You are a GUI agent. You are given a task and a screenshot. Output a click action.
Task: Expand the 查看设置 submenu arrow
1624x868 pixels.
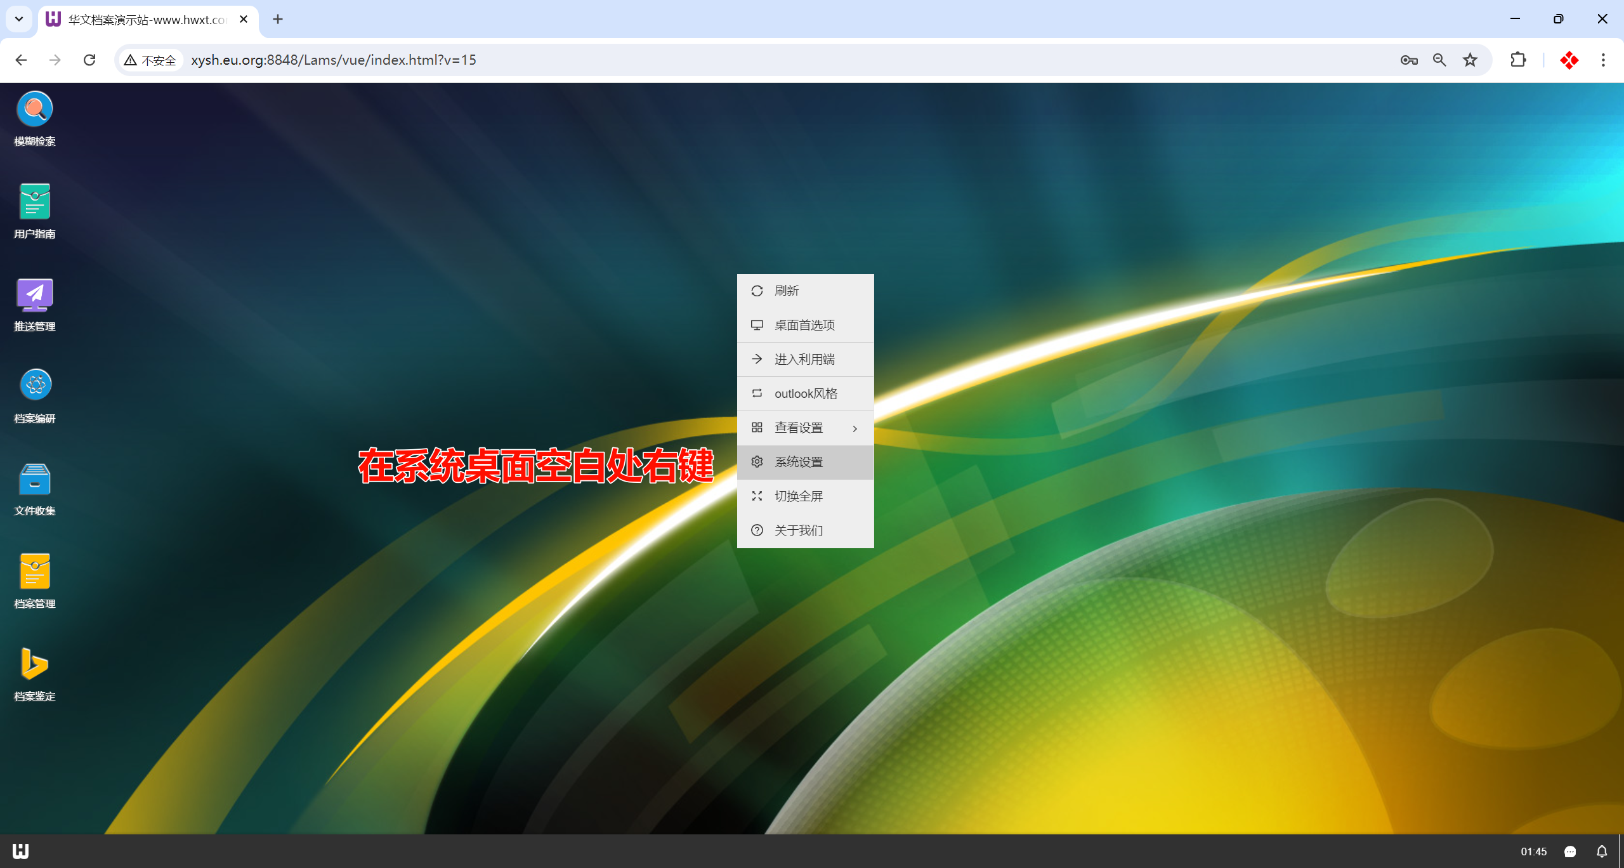[855, 428]
